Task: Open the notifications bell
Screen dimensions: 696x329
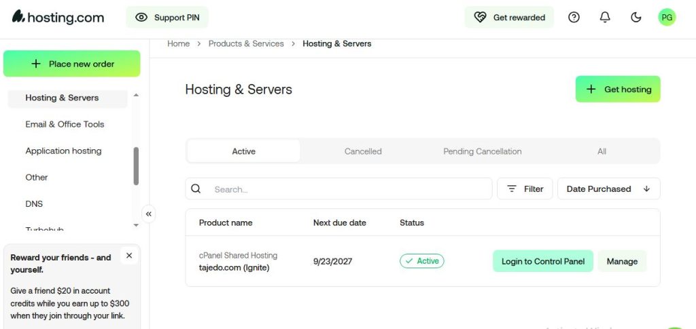Action: click(x=605, y=17)
